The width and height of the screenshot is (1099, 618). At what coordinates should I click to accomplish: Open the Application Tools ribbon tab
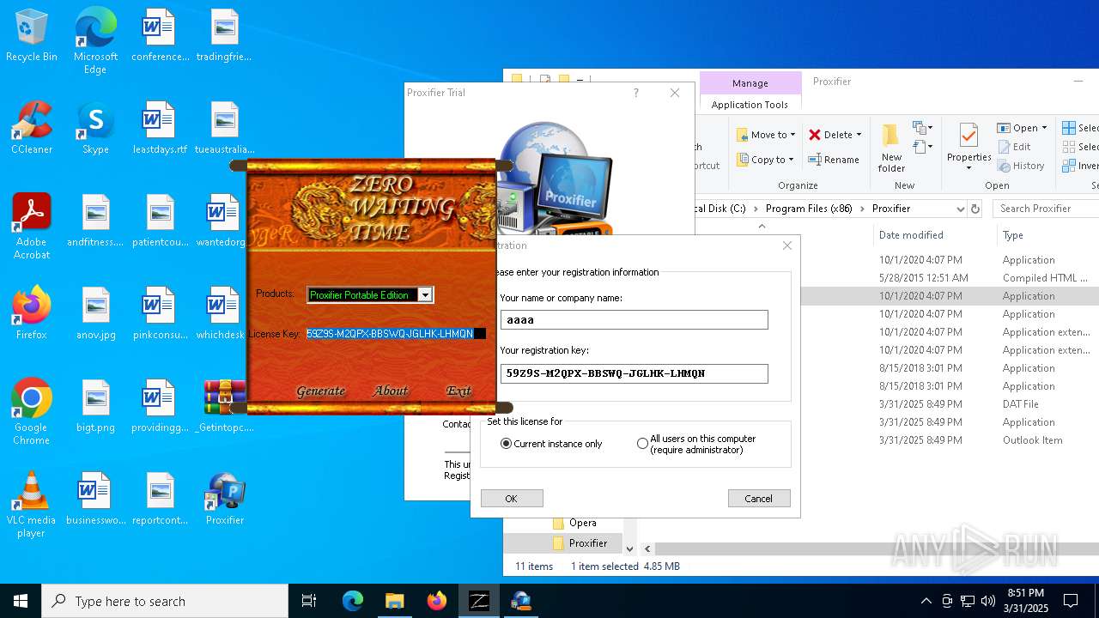[750, 105]
